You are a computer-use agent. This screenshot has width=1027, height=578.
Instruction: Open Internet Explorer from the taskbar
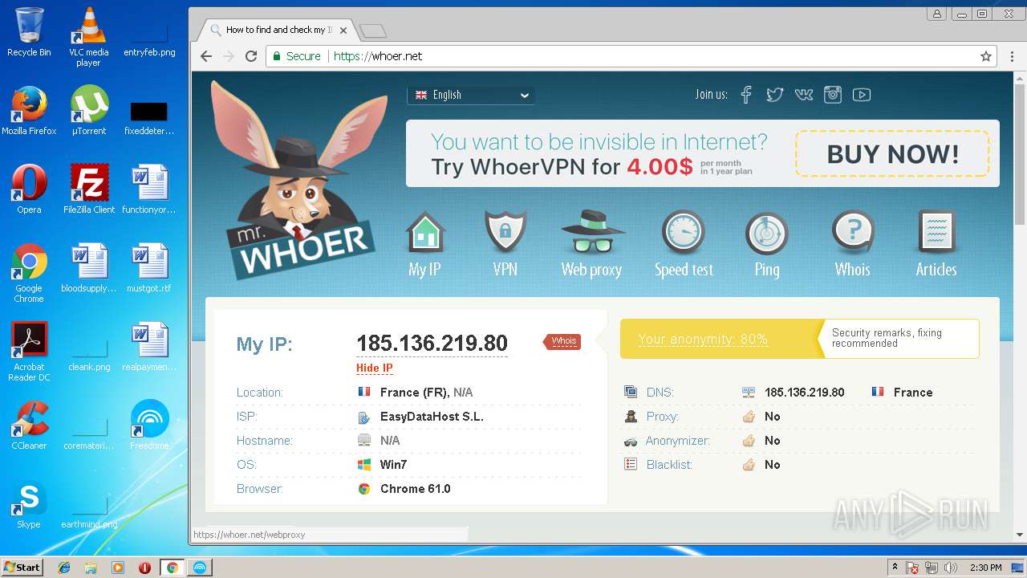click(64, 568)
